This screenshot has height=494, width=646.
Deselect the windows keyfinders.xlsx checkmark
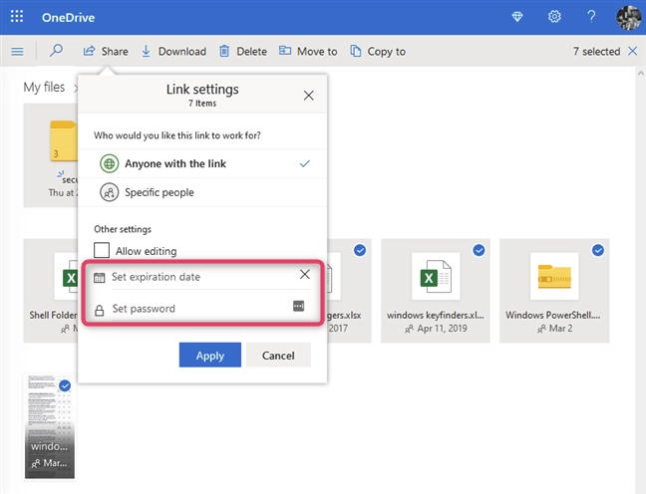(479, 250)
